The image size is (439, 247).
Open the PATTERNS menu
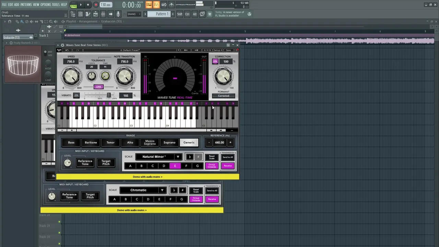(x=26, y=4)
